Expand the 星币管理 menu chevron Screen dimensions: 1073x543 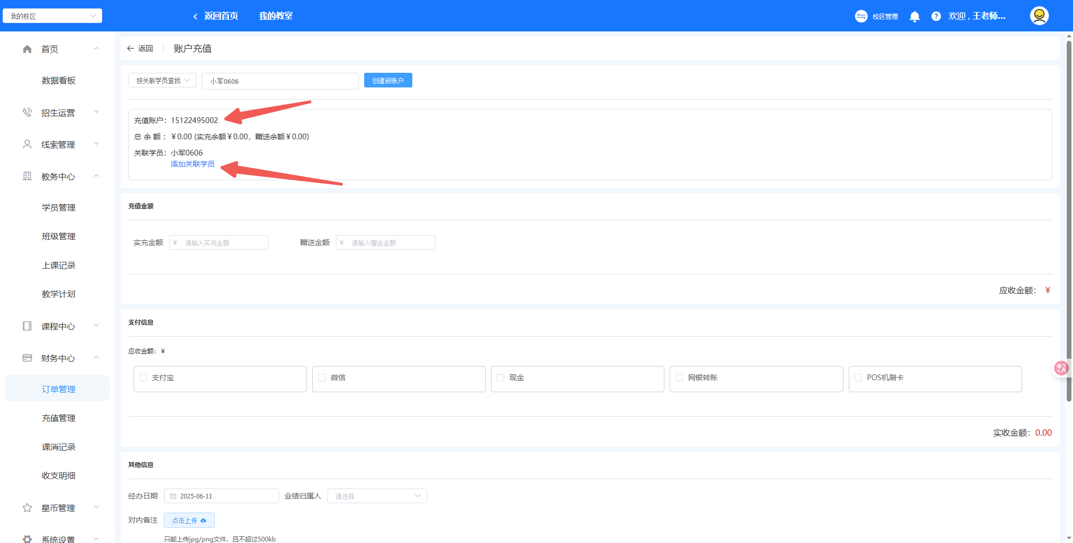pyautogui.click(x=96, y=507)
